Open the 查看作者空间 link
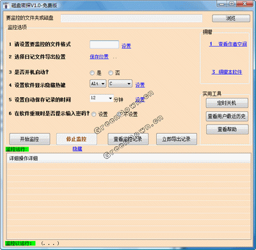The width and height of the screenshot is (256, 250). [x=228, y=44]
